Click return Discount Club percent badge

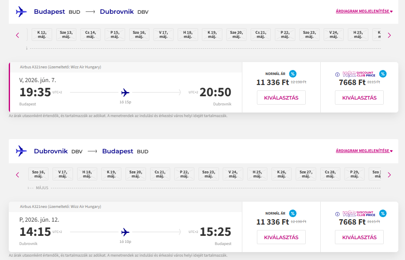click(383, 213)
